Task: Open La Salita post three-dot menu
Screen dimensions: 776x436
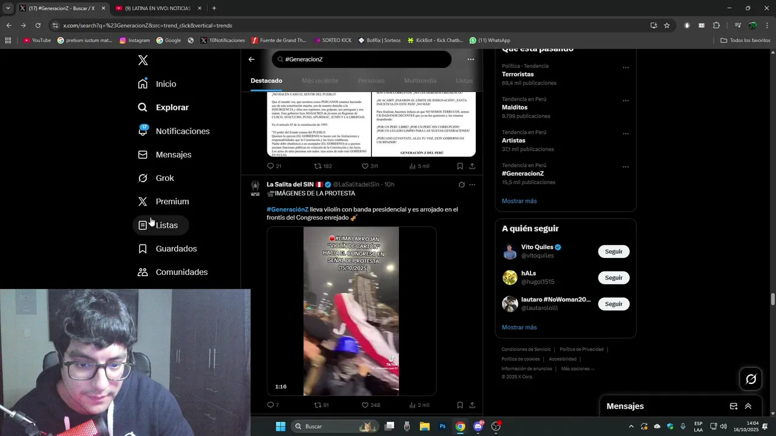Action: pyautogui.click(x=472, y=185)
